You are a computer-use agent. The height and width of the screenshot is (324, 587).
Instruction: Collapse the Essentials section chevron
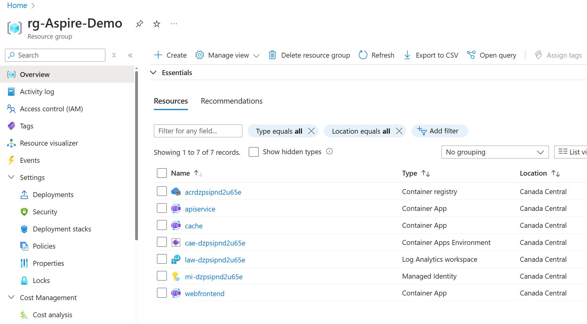(x=153, y=73)
